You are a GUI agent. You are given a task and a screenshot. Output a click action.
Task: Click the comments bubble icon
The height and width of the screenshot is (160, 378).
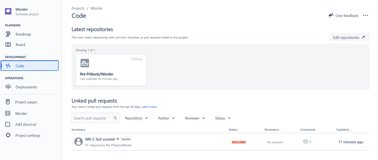305,142
